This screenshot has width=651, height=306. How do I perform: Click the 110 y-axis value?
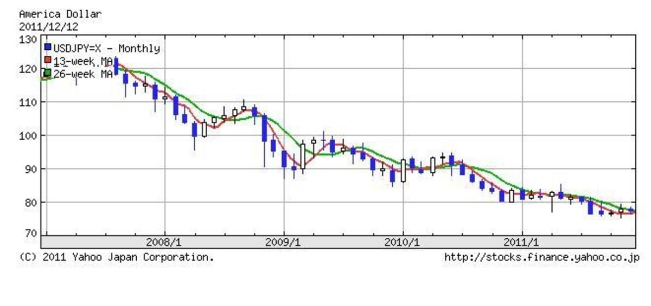(x=28, y=102)
